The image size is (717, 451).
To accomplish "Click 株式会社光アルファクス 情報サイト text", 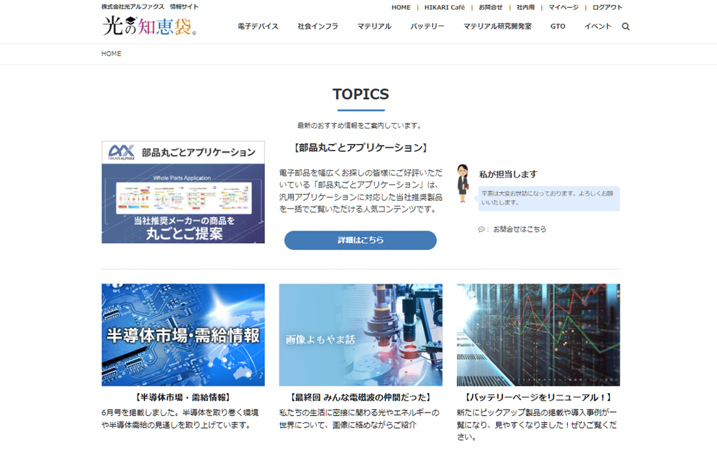I will click(150, 7).
